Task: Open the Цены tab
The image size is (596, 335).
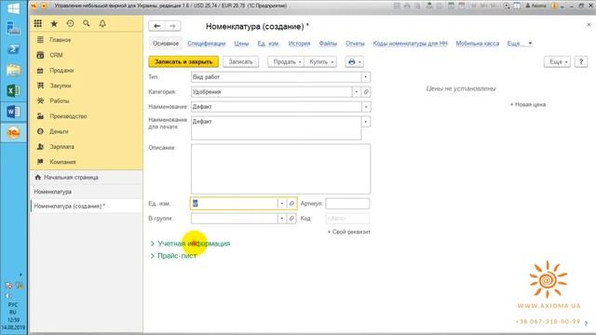Action: (241, 44)
